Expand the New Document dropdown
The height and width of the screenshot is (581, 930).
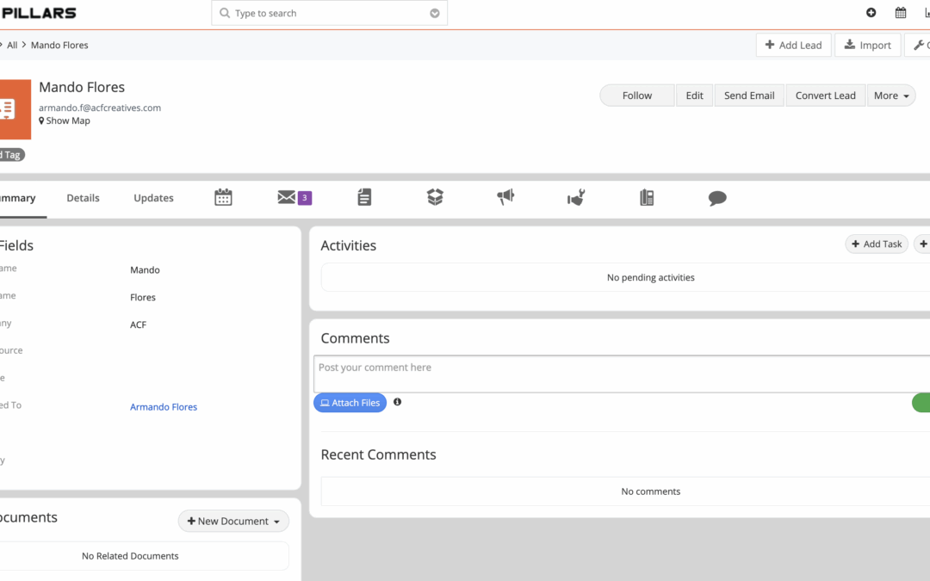pos(233,521)
